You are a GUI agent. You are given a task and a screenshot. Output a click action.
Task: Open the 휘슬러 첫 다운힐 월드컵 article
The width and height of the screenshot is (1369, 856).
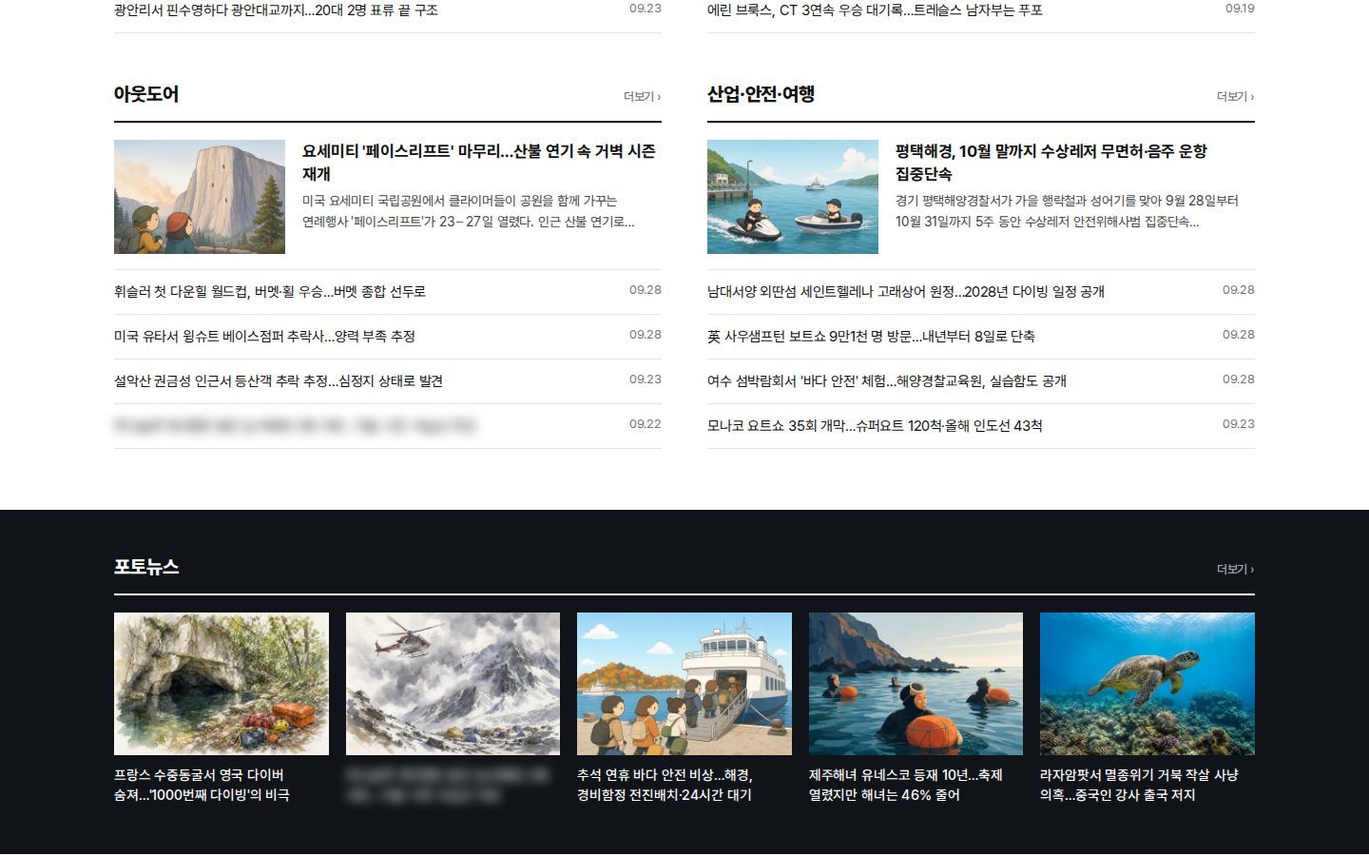[x=270, y=292]
